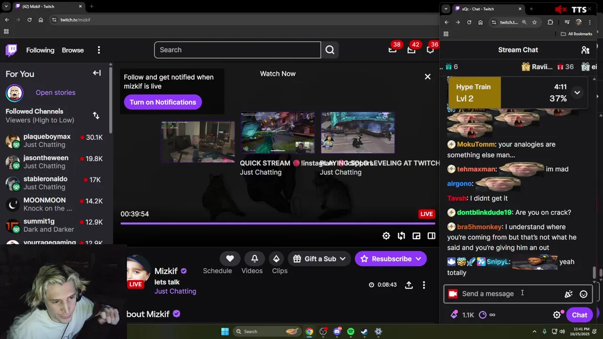Open the Gift a Sub dropdown
The height and width of the screenshot is (339, 603).
[x=320, y=258]
